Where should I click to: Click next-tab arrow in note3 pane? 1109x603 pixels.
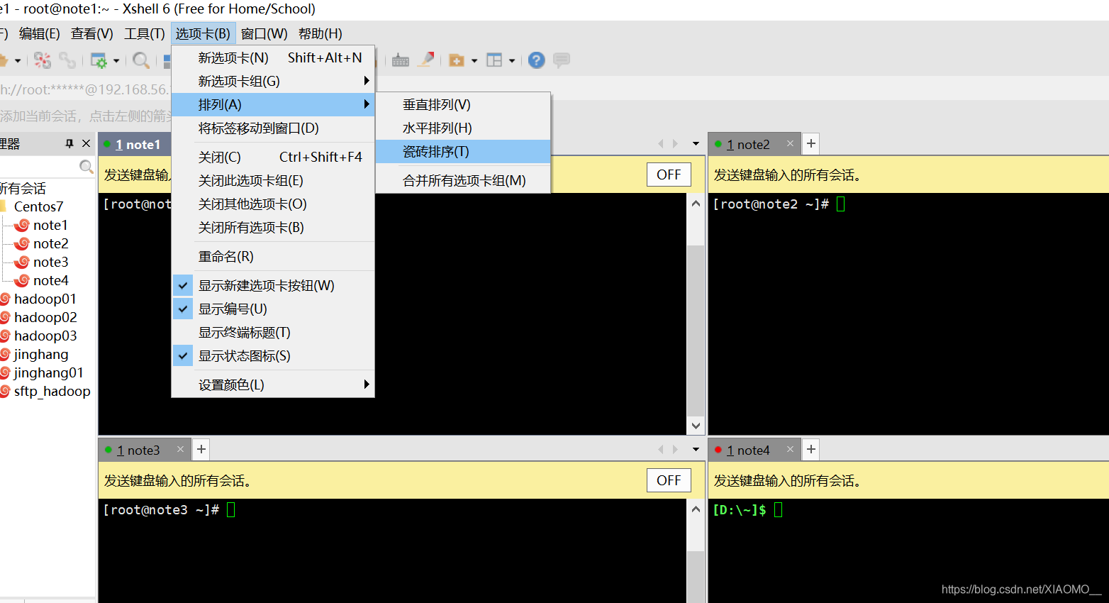[x=675, y=449]
